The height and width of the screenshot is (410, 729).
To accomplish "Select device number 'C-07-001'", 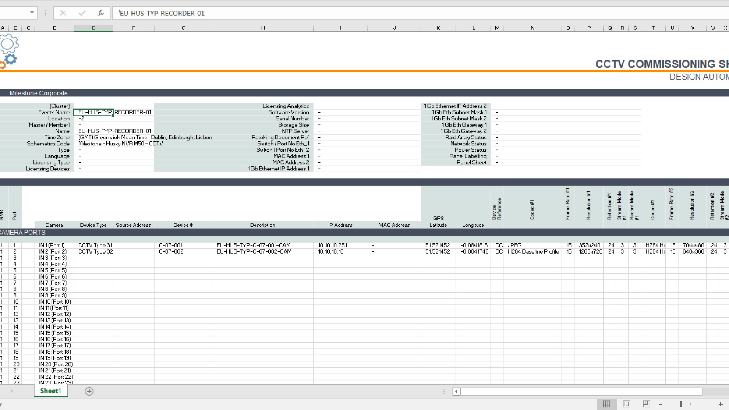I will point(183,245).
